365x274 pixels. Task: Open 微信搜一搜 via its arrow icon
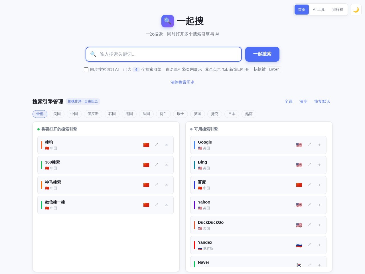tap(156, 205)
